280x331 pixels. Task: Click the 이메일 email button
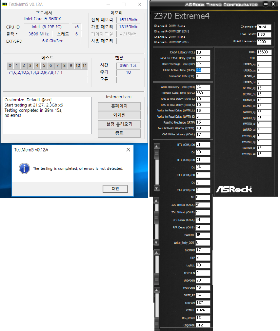119,115
